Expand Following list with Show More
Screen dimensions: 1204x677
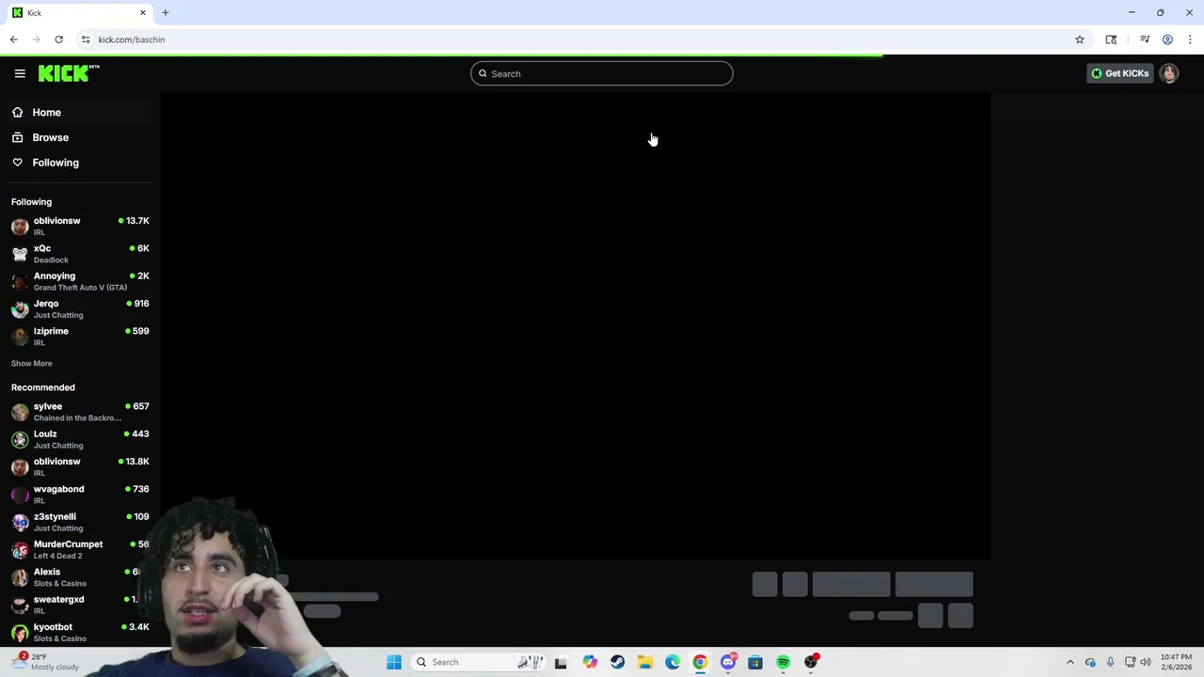(32, 363)
